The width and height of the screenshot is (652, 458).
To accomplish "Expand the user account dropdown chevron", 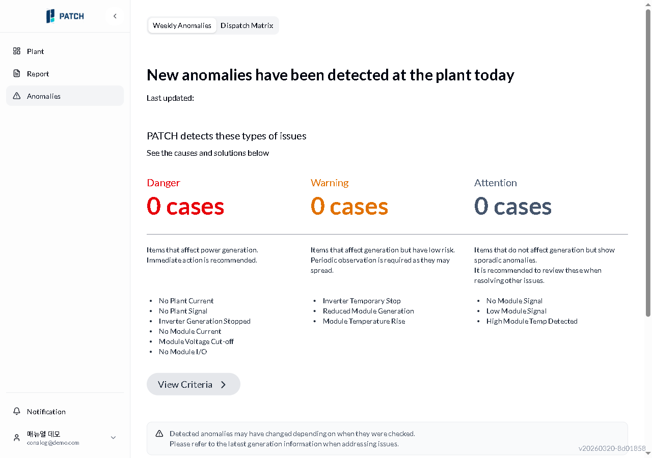I will 113,438.
